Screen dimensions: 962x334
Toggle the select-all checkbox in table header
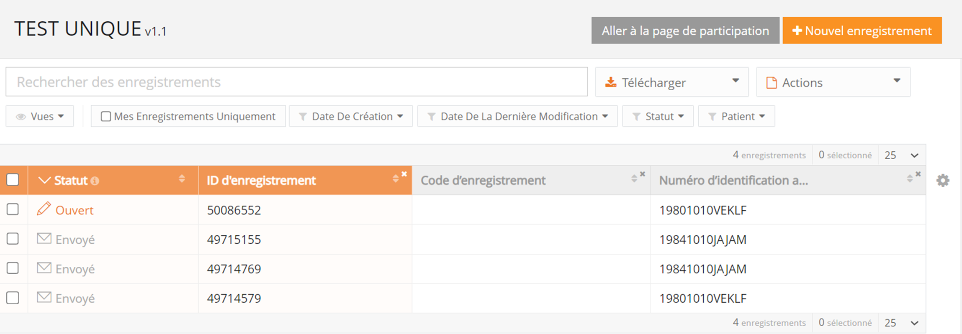tap(13, 180)
